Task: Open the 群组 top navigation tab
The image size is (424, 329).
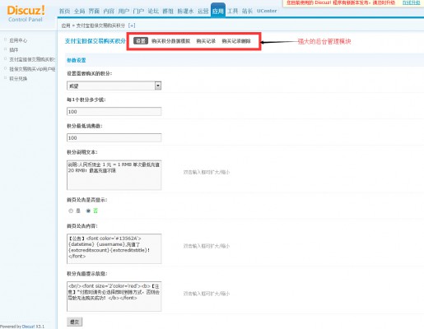Action: pyautogui.click(x=168, y=12)
